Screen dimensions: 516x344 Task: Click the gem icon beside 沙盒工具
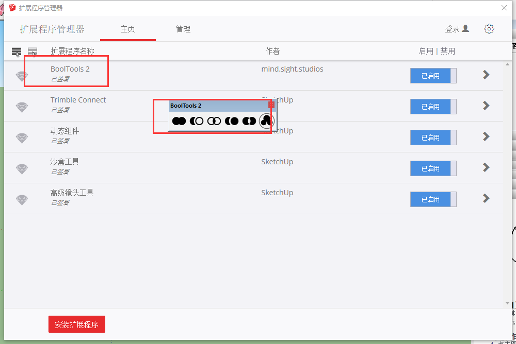[22, 169]
